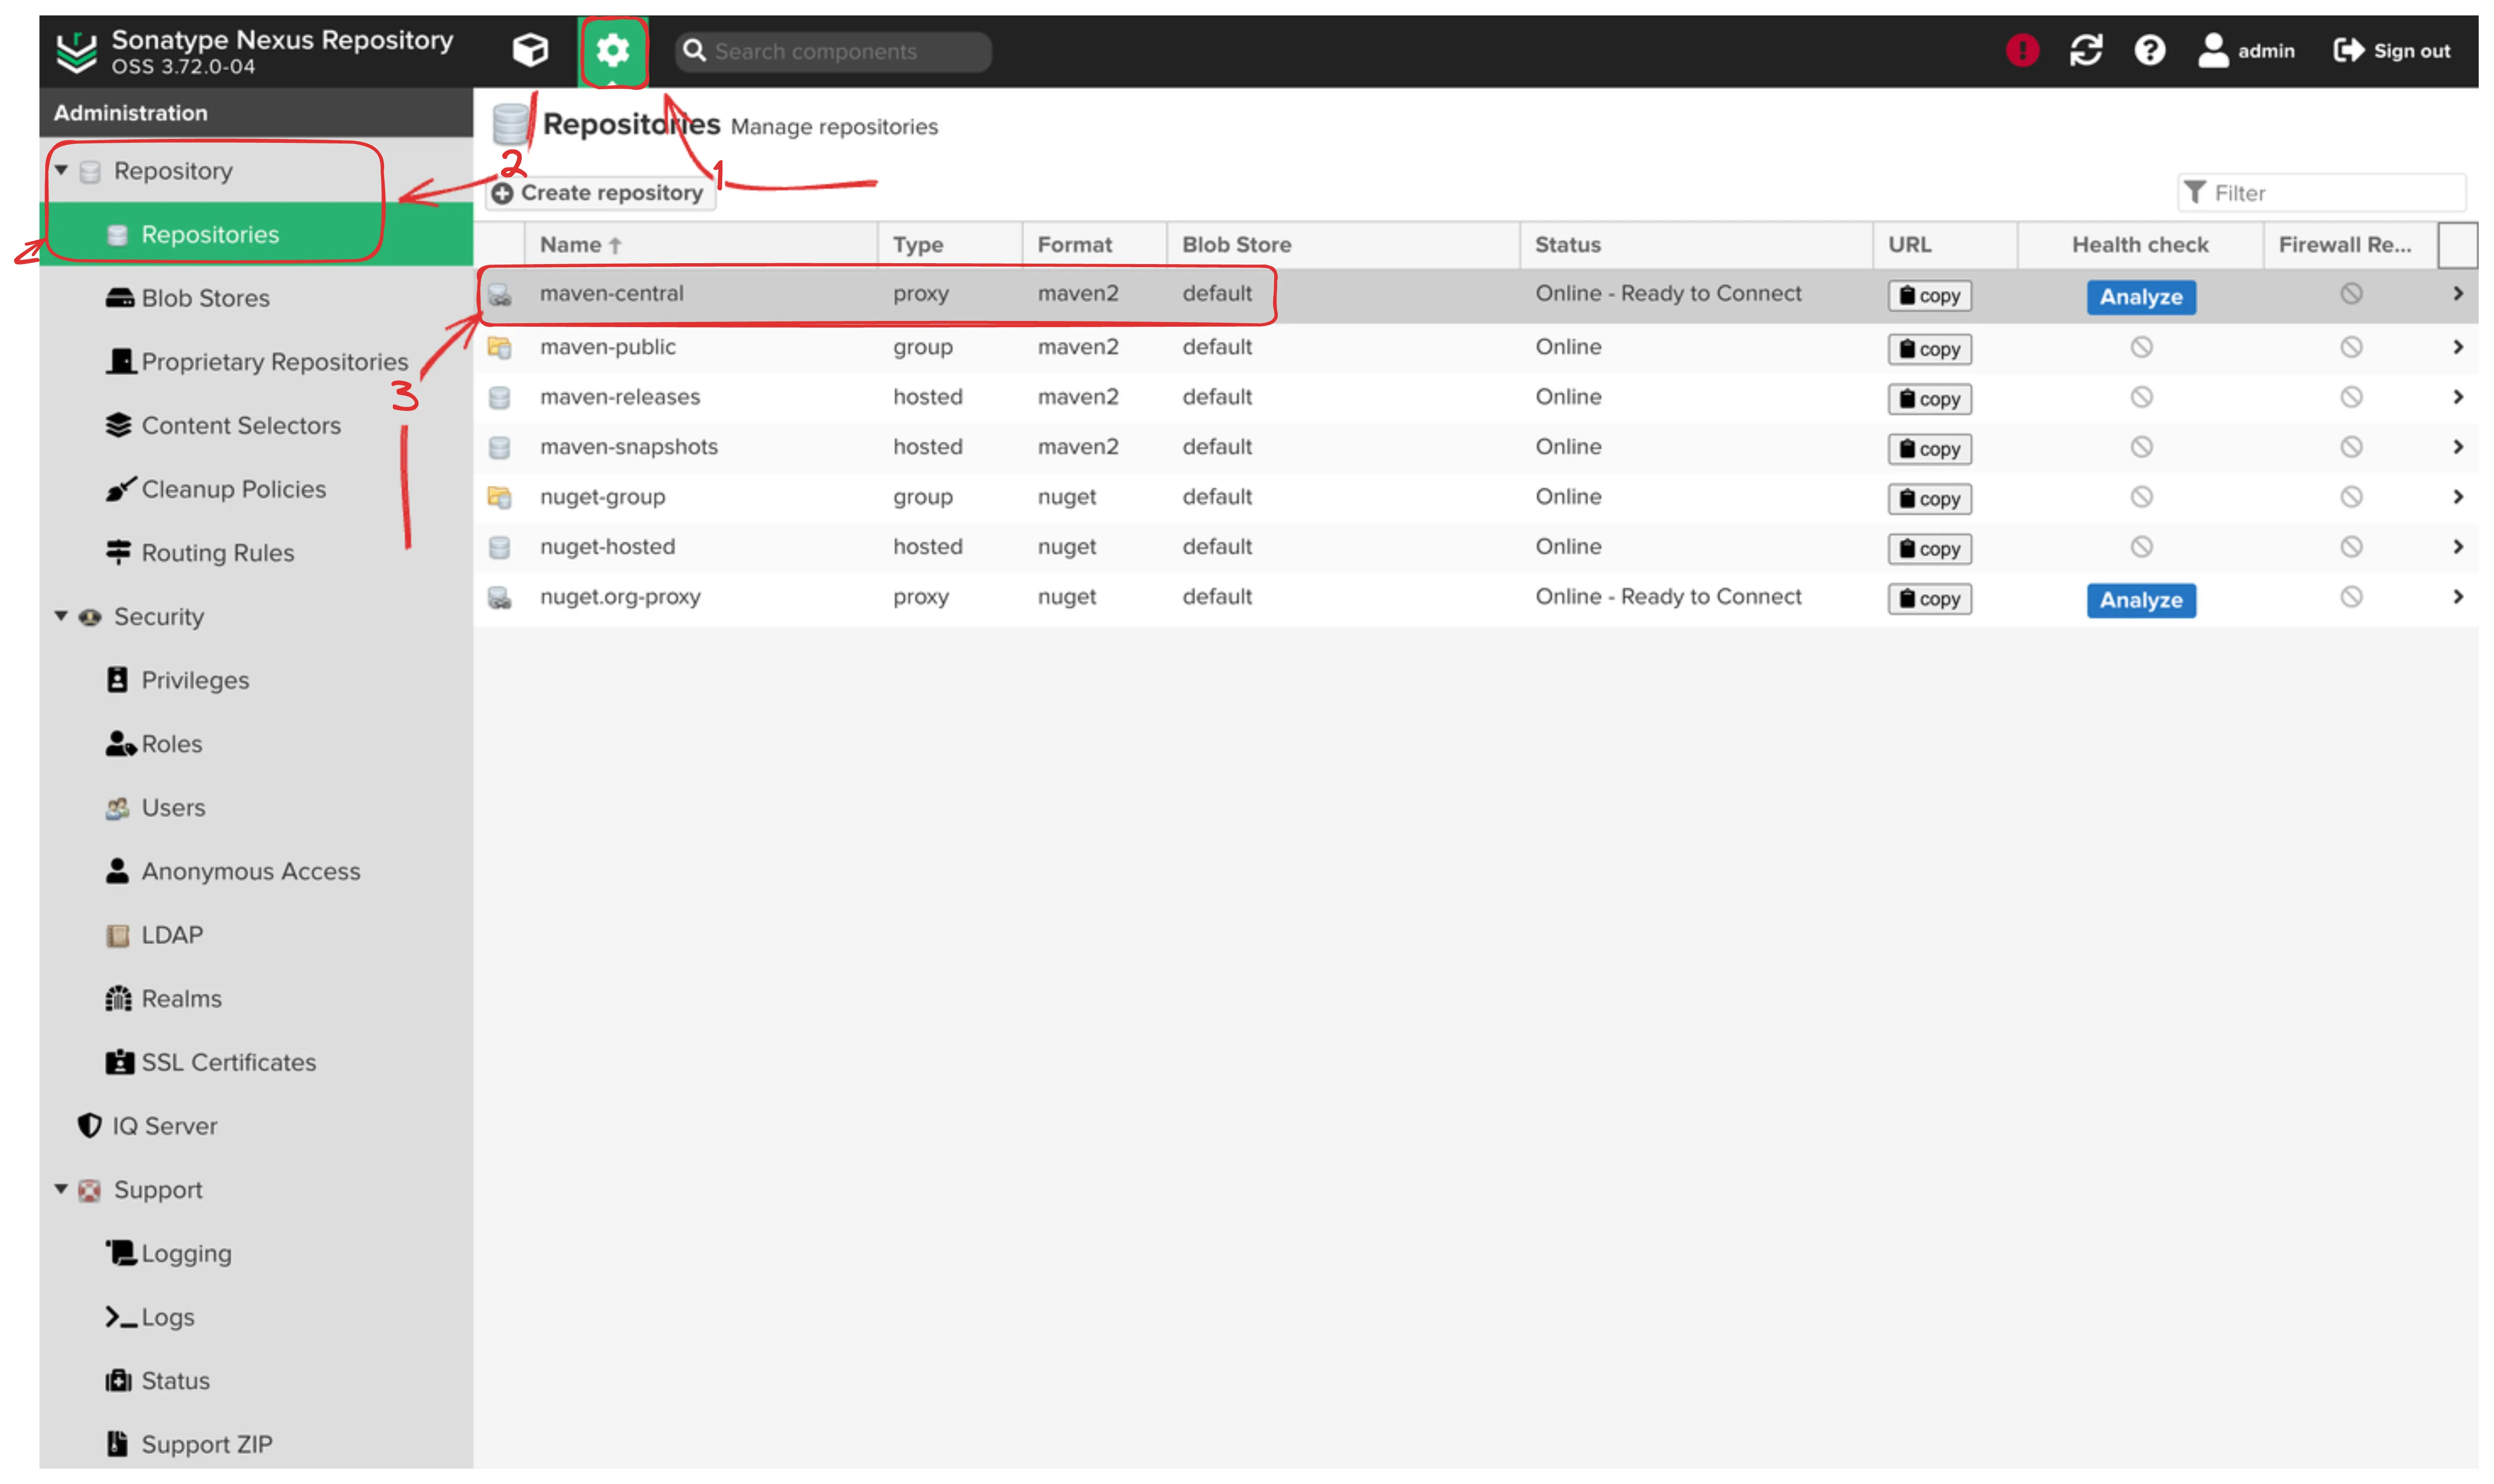Open maven-public details via row chevron

pos(2457,347)
